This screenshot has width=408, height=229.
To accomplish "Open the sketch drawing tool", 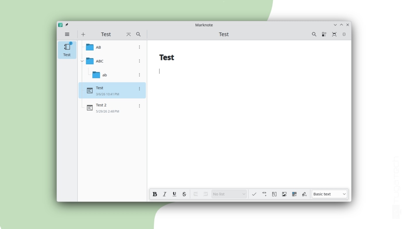I will [304, 194].
